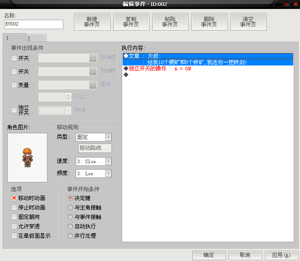The image size is (300, 261).
Task: Increase the variable value with up arrow
Action: pos(68,95)
